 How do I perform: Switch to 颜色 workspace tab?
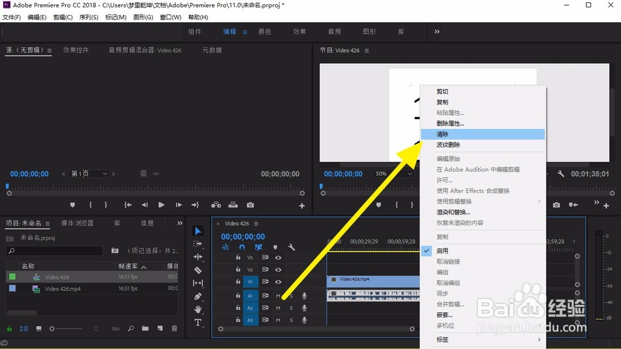pos(265,32)
